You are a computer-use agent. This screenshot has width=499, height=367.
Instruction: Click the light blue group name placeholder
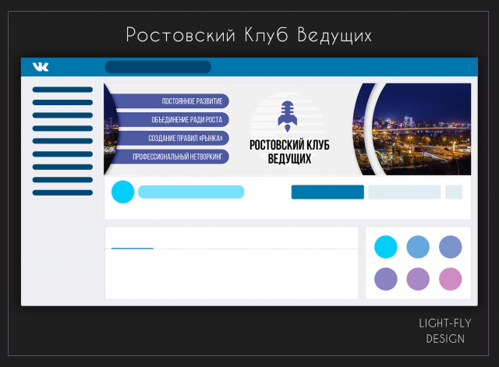pyautogui.click(x=191, y=192)
